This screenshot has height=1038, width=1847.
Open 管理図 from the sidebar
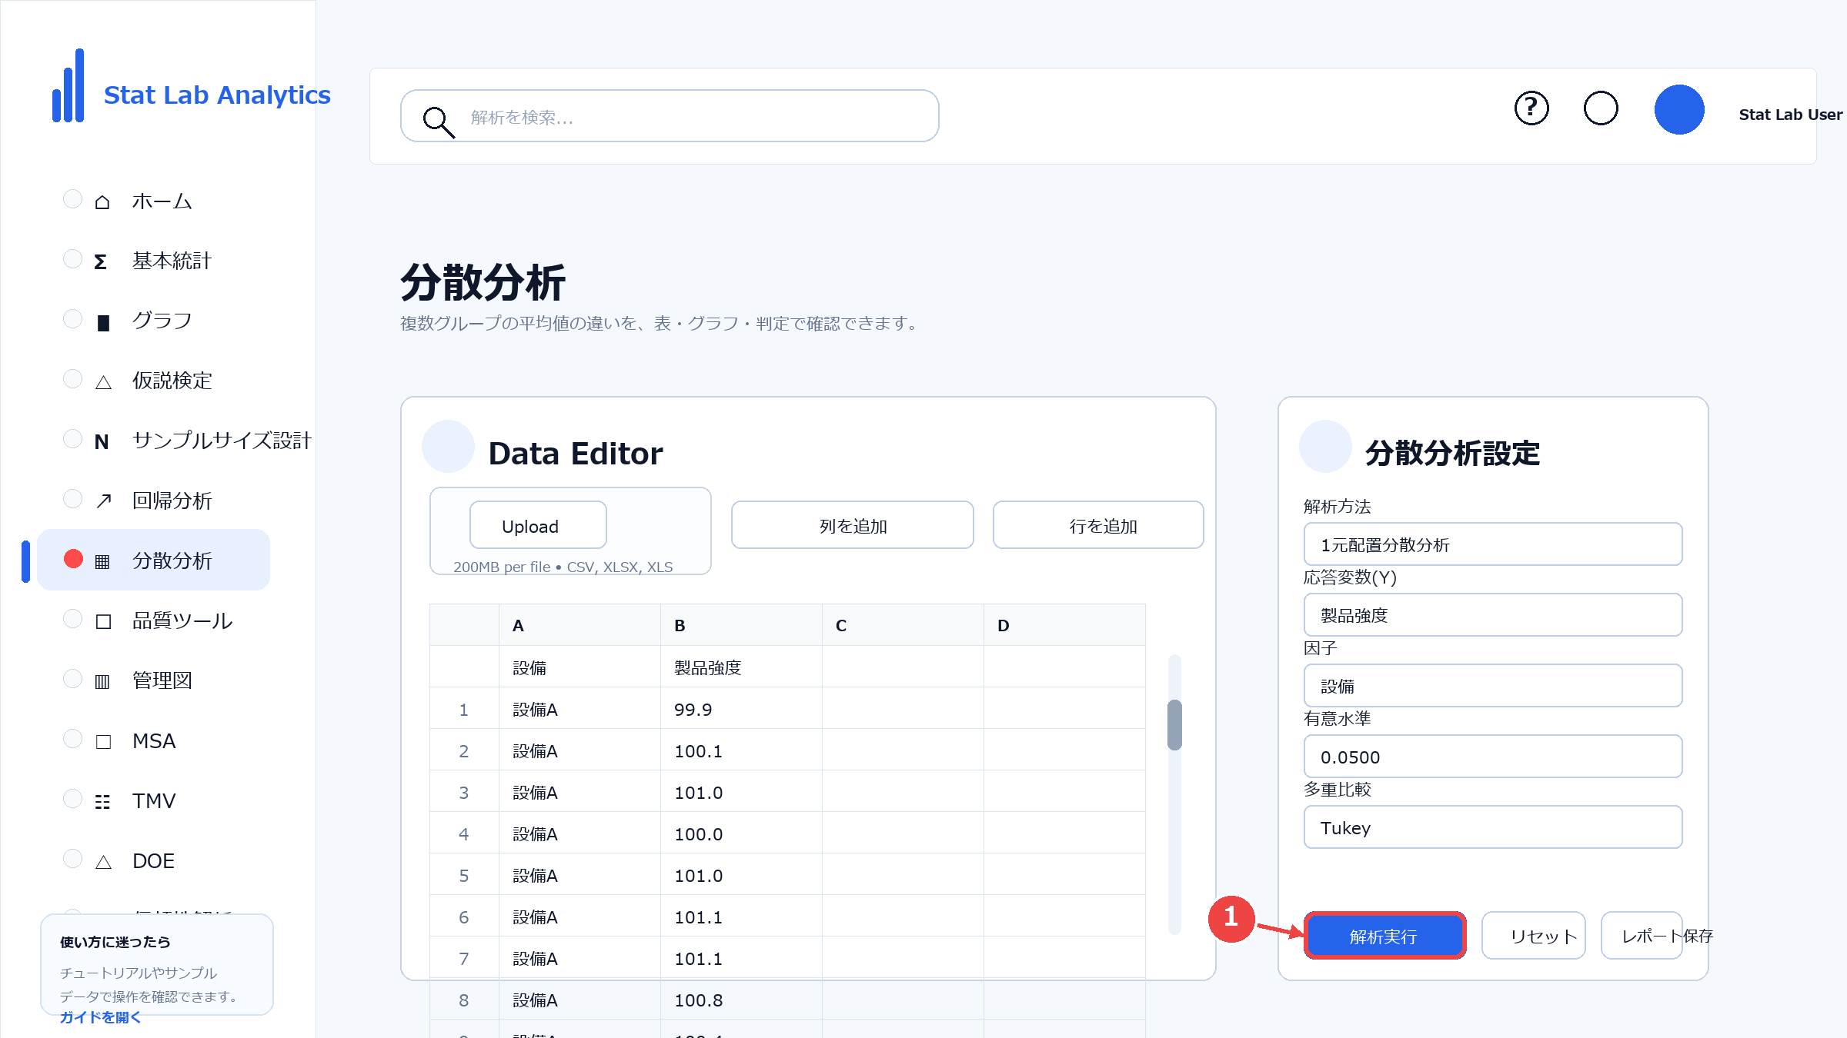[x=162, y=681]
